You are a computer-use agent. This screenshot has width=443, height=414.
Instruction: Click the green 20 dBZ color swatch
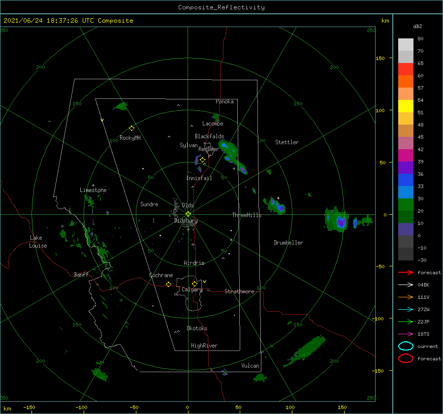click(x=406, y=205)
